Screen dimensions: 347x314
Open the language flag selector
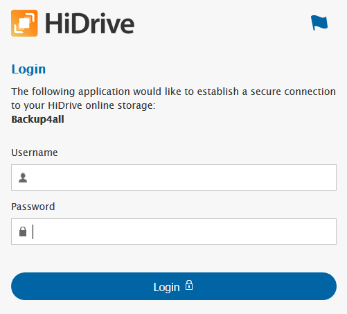pos(319,23)
